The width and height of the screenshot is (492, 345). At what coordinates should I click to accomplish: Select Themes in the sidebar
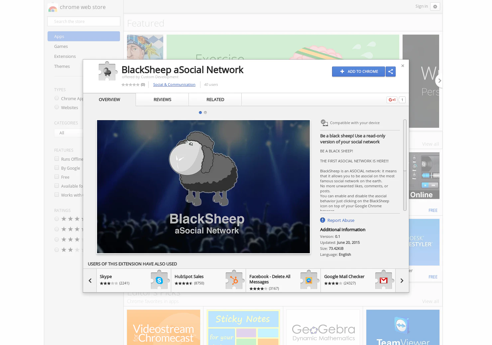click(x=62, y=66)
